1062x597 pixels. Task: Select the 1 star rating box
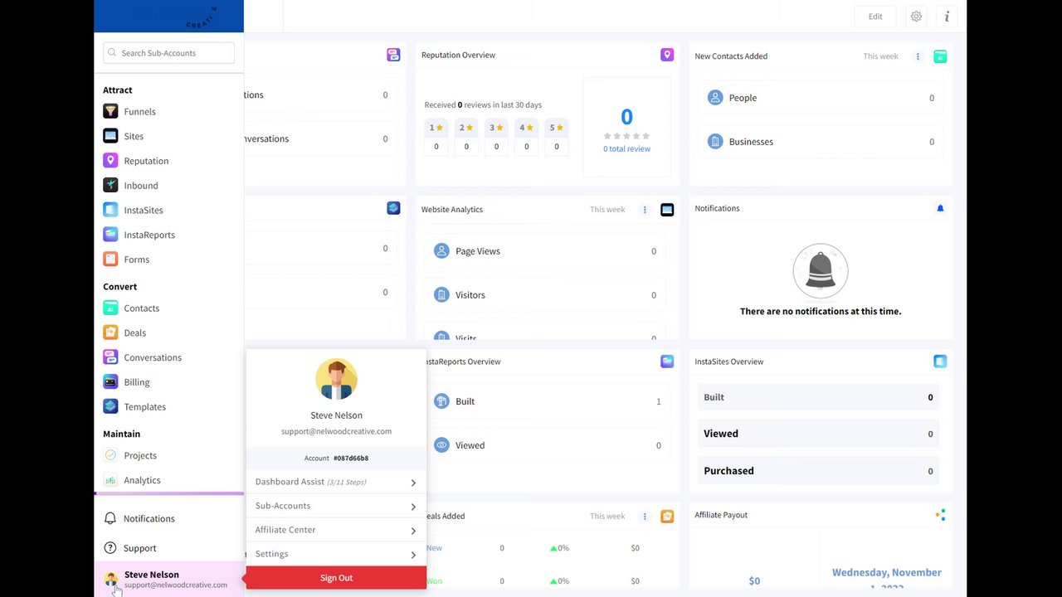[436, 138]
